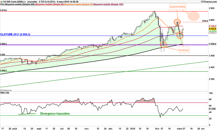The width and height of the screenshot is (217, 130).
Task: Click the red-green status icon beside US 500 Cash
Action: click(x=1, y=2)
